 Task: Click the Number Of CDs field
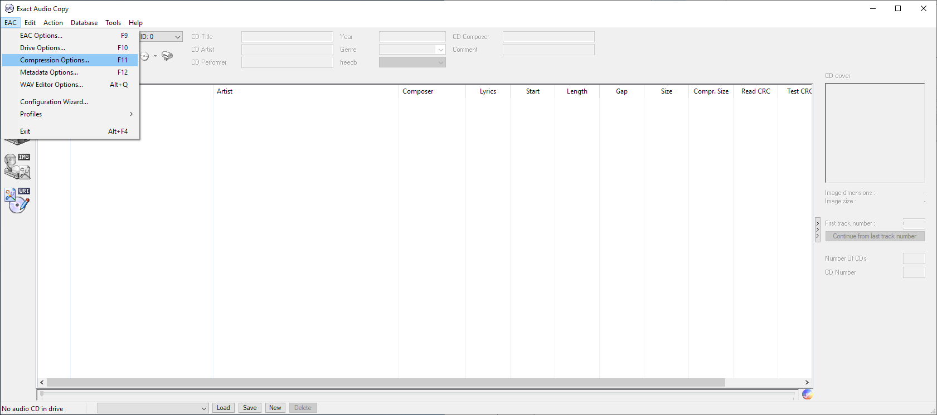coord(914,258)
